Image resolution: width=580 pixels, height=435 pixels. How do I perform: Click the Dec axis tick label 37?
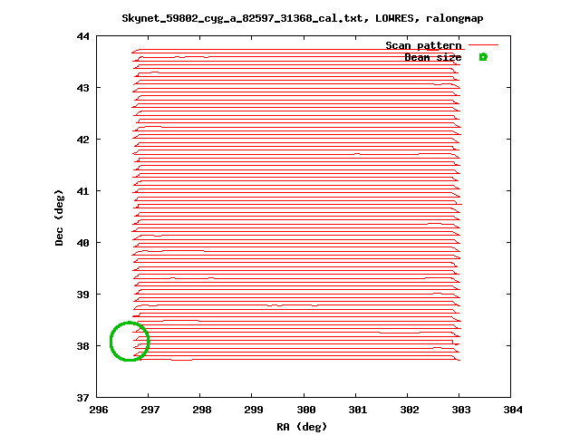(82, 398)
